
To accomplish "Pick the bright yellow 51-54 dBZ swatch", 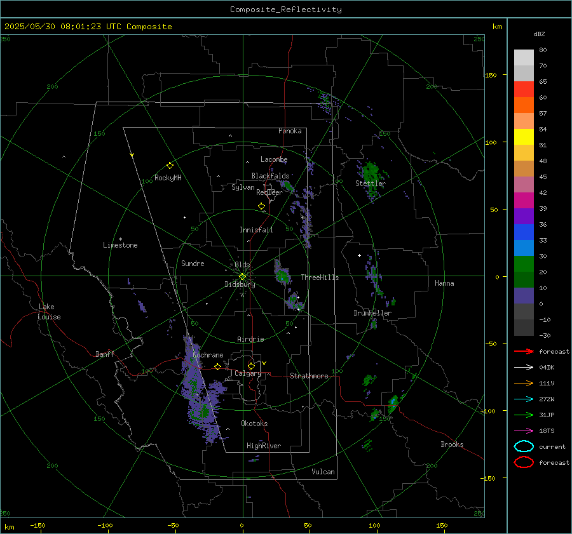I will 524,137.
